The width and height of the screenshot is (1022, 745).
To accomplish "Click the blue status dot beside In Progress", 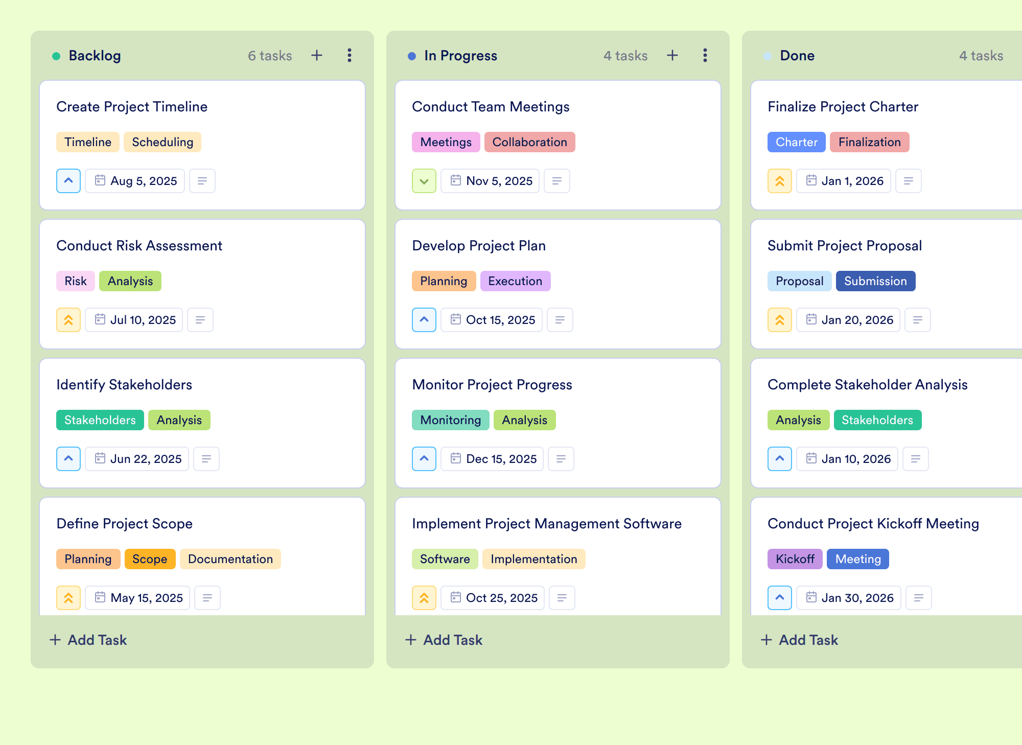I will coord(412,56).
